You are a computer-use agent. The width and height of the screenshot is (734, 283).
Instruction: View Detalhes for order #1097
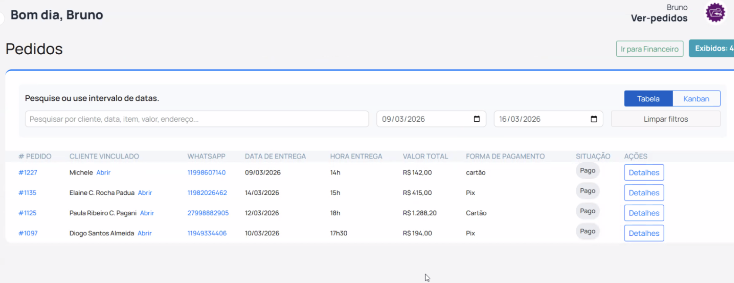coord(644,233)
